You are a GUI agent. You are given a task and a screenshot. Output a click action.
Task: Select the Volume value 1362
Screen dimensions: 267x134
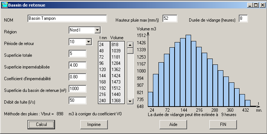click(116, 70)
